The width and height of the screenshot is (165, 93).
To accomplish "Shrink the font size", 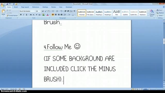I will pos(45,11).
